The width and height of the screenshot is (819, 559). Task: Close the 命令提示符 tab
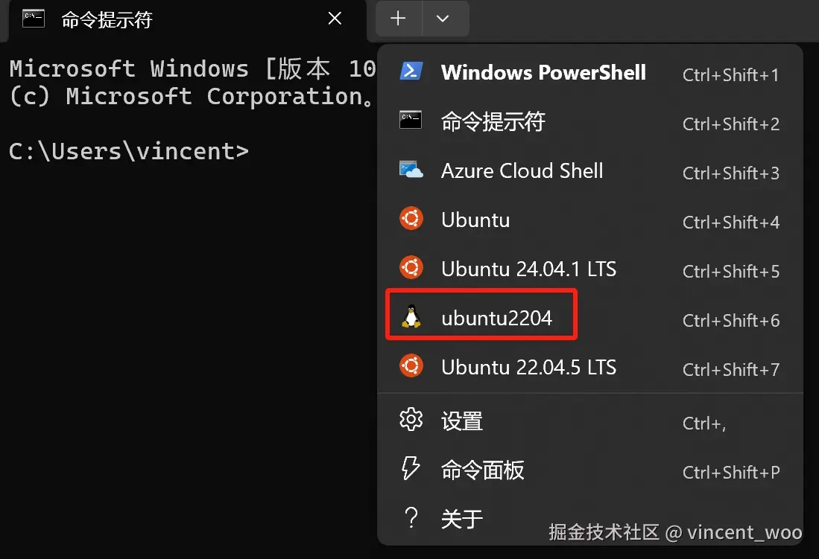[x=335, y=19]
